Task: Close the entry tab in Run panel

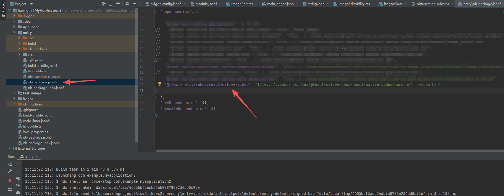Action: pyautogui.click(x=36, y=157)
